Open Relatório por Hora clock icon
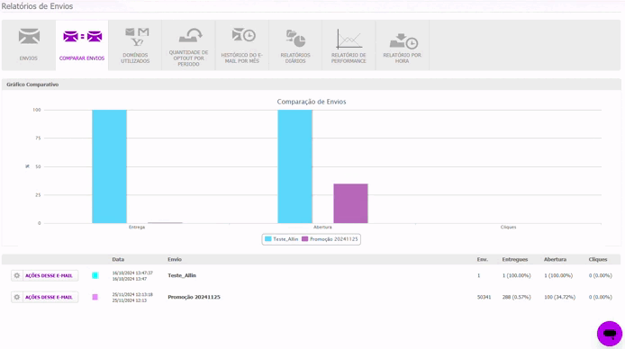This screenshot has height=349, width=625. tap(403, 41)
